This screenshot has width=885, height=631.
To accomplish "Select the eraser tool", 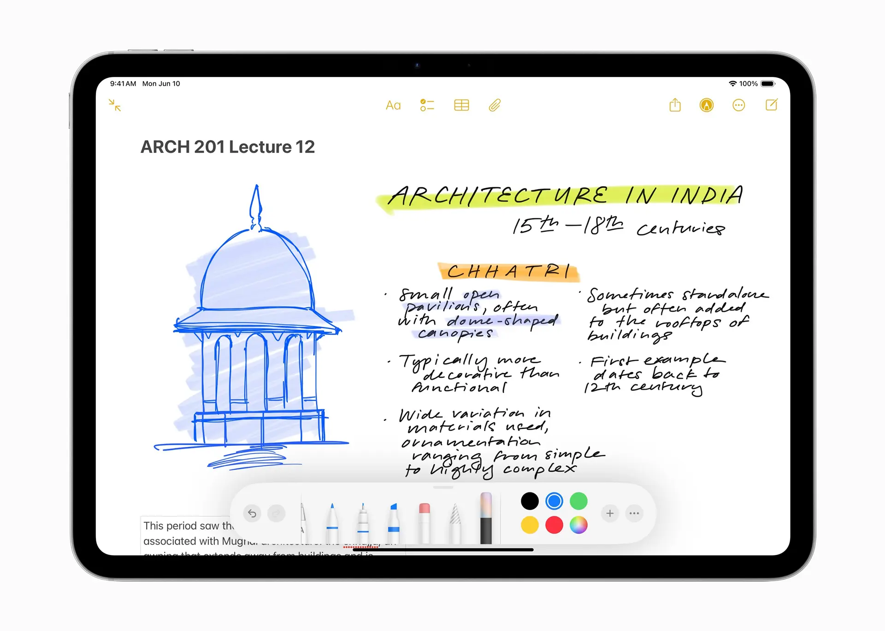I will point(424,516).
